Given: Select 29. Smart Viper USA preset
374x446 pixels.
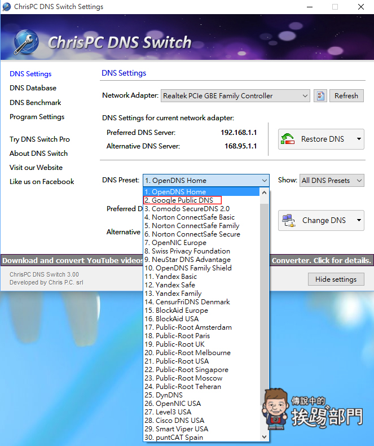Looking at the screenshot, I should coord(201,429).
